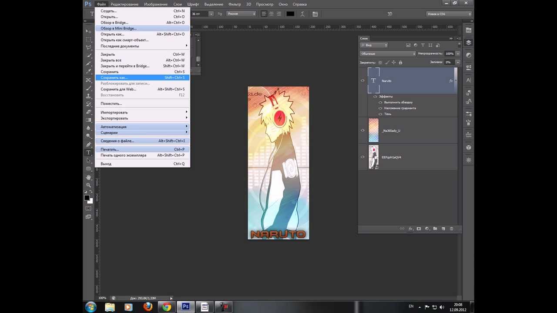Select the Eraser tool
Screen dimensions: 557x313
[89, 112]
